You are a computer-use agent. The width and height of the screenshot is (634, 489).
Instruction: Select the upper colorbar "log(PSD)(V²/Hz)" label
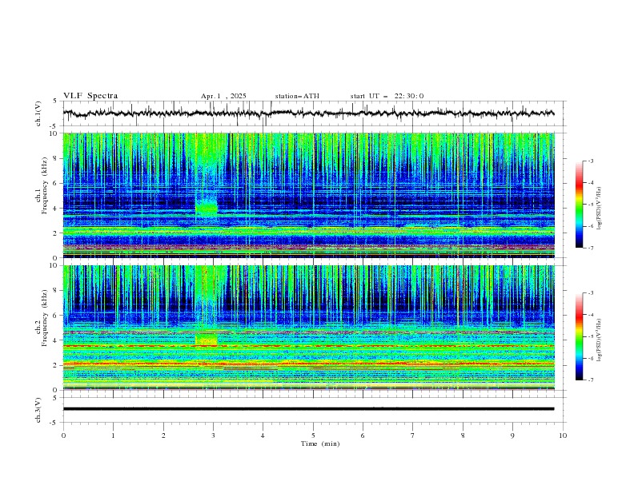600,209
